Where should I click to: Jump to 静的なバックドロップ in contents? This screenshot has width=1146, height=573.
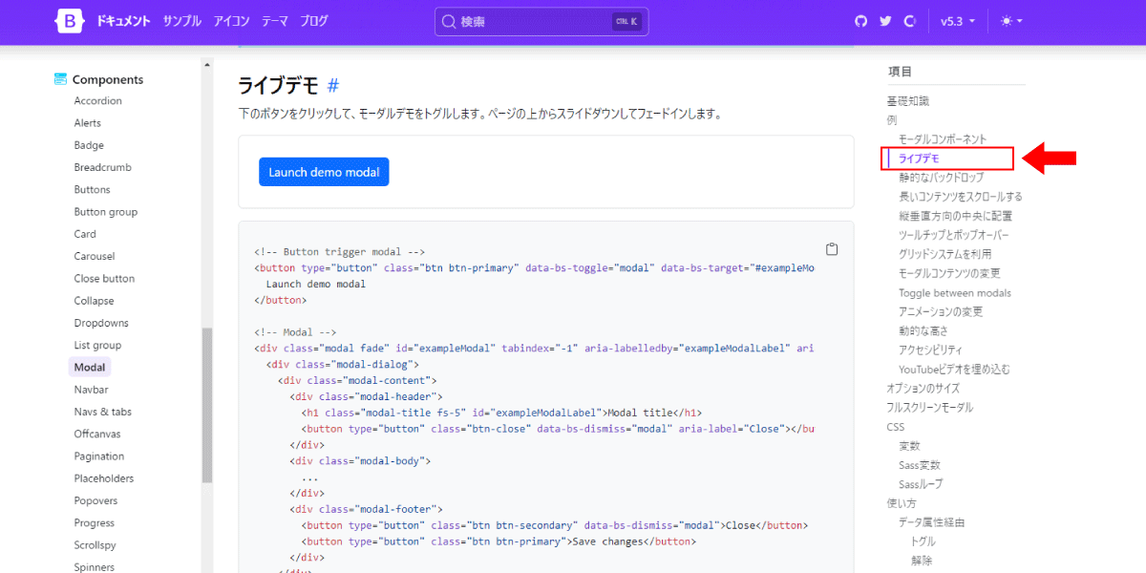pos(941,178)
